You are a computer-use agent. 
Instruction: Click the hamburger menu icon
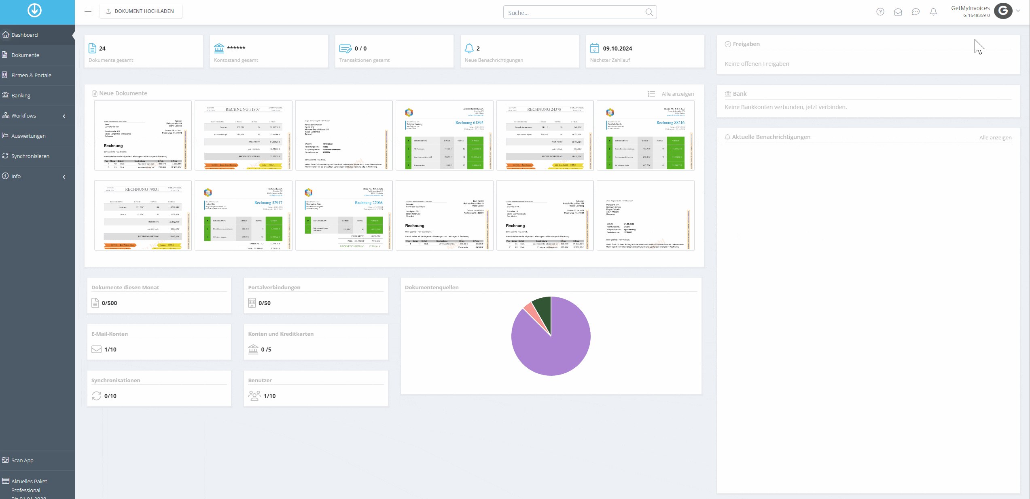pyautogui.click(x=88, y=11)
